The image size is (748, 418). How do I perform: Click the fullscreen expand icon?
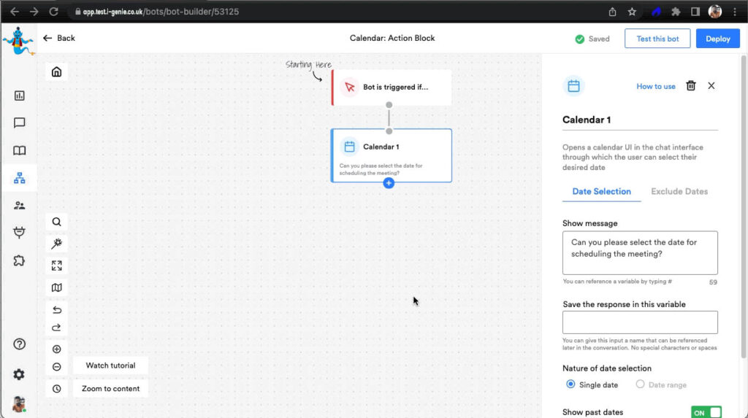point(56,266)
